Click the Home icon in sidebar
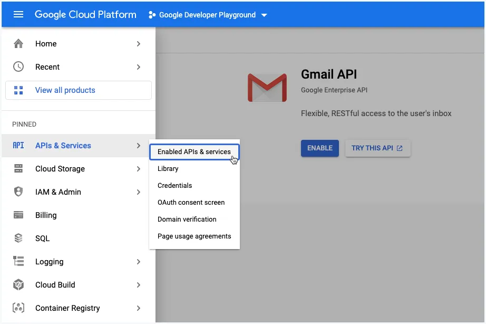Viewport: 486px width, 324px height. 19,44
